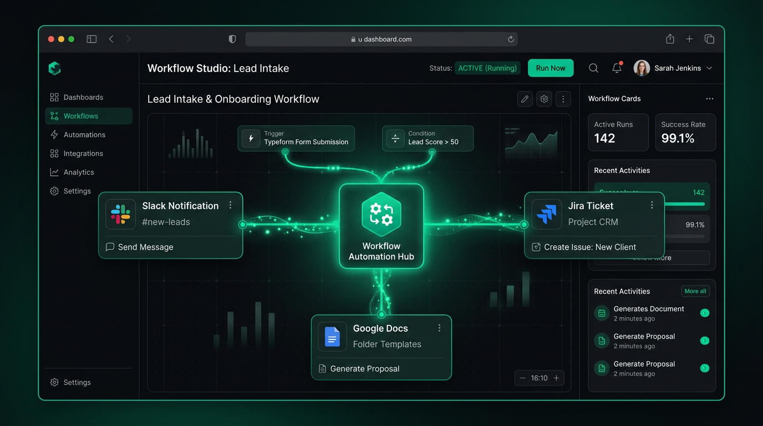The image size is (763, 426).
Task: Select the Slack logo icon
Action: [121, 214]
